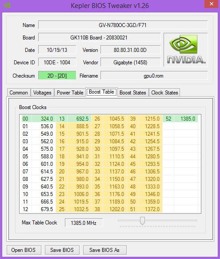Click the Max Table Clock 1385.0 MHz field

[x=84, y=223]
